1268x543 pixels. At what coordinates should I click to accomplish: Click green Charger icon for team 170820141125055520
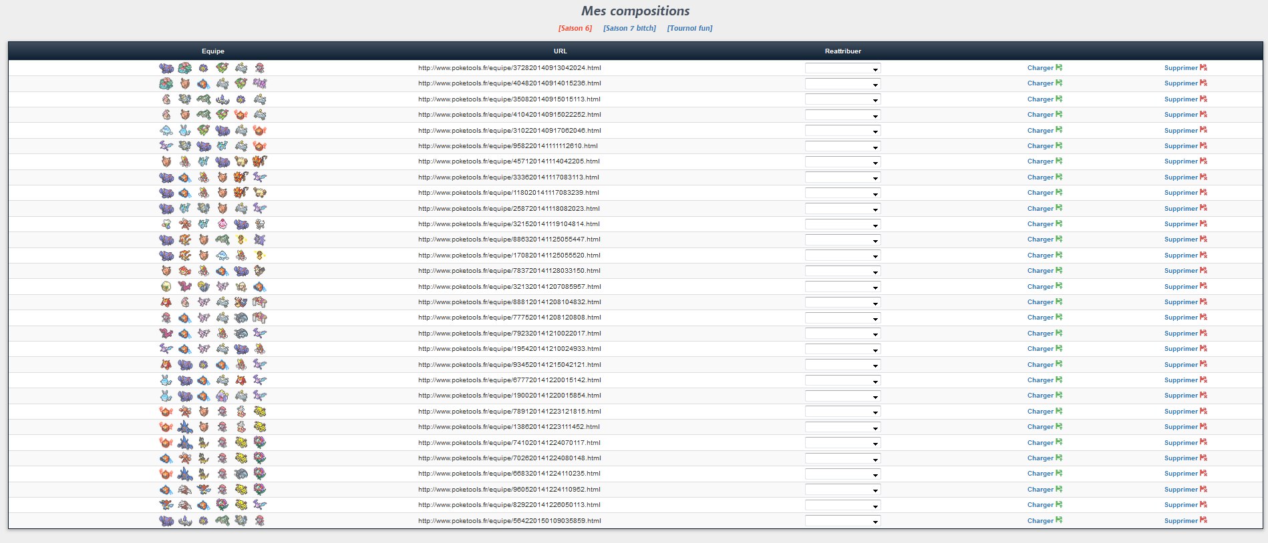(1059, 255)
